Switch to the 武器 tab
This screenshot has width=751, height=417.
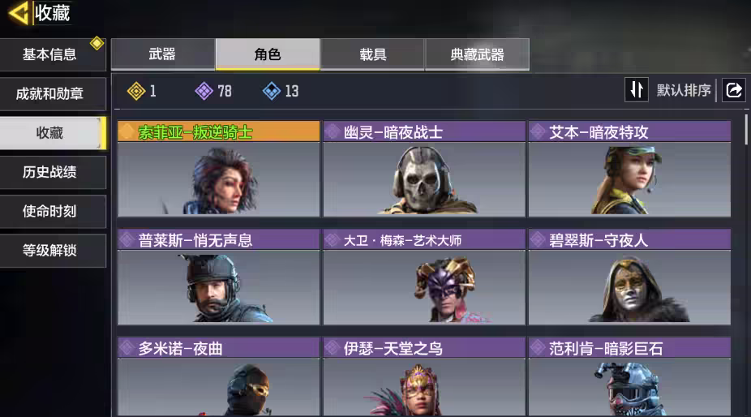162,54
